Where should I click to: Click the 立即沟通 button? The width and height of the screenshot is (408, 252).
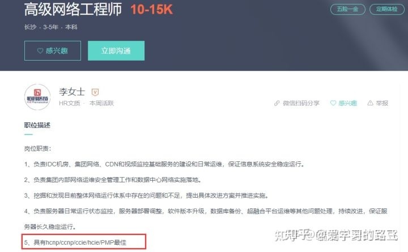(x=116, y=51)
